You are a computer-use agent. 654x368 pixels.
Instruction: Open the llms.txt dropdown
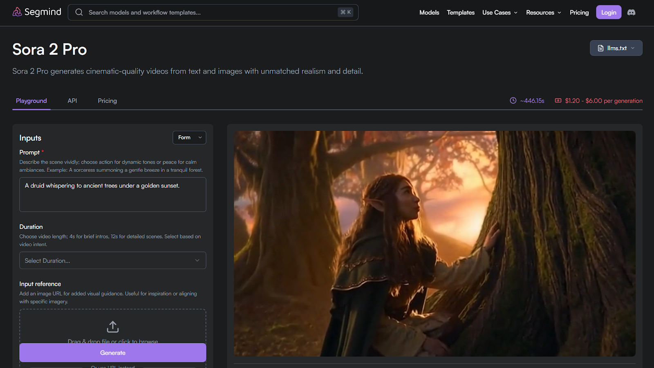(x=616, y=48)
